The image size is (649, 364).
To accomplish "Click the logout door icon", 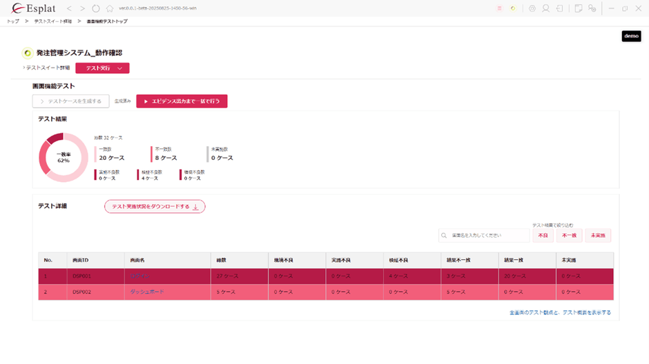I will coord(559,8).
